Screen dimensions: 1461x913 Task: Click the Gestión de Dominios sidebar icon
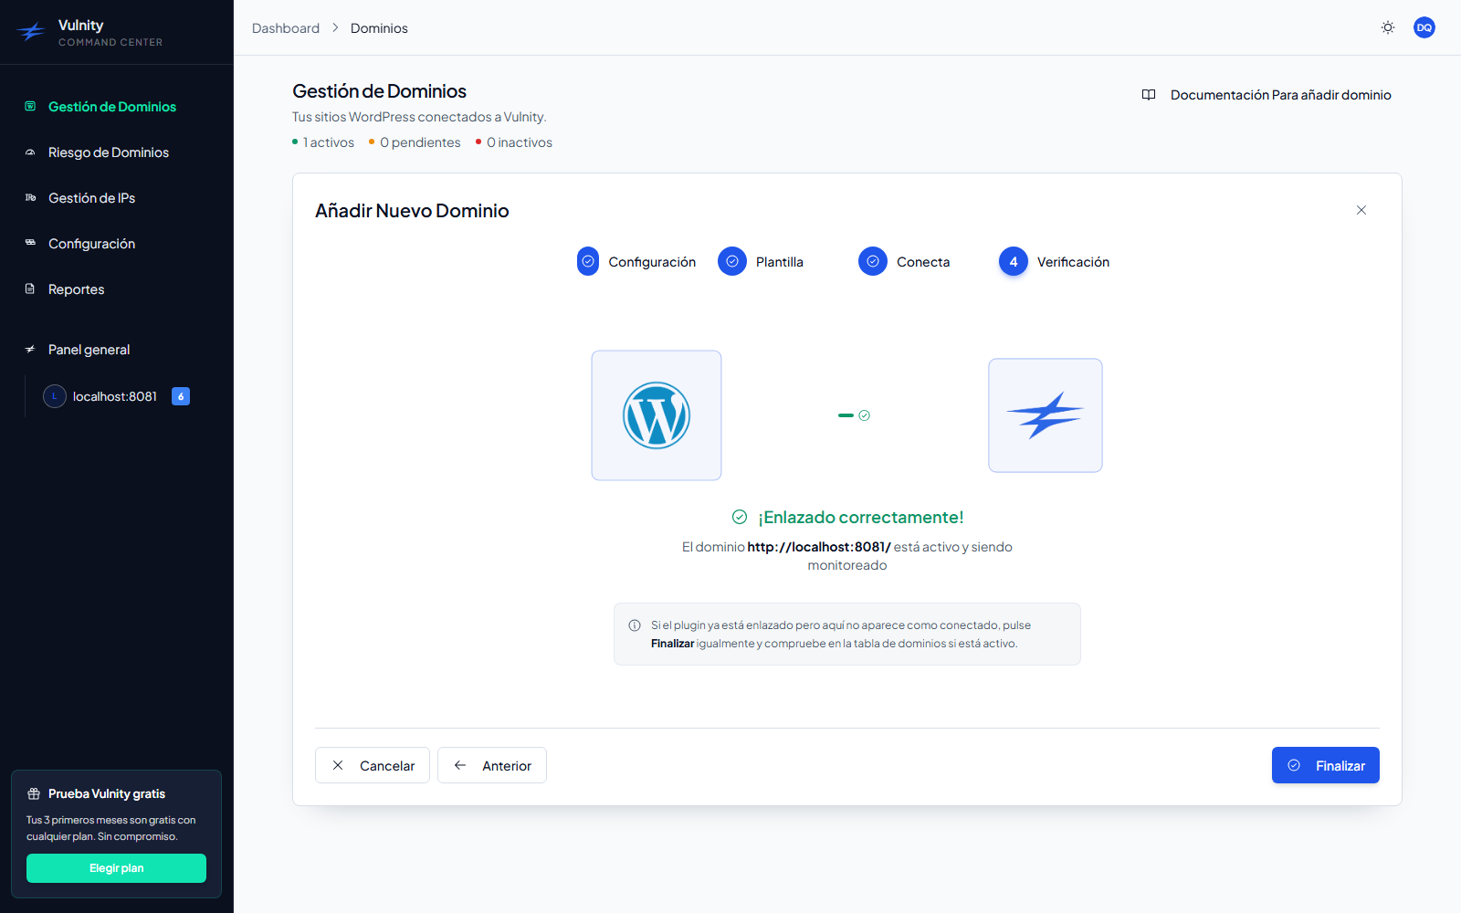pyautogui.click(x=30, y=106)
